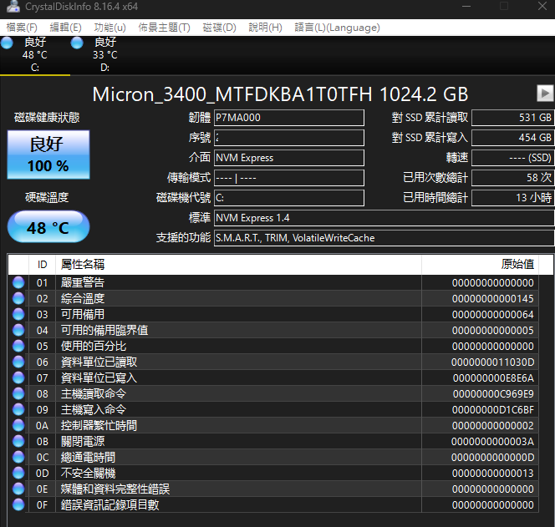Click the 韌體 firmware field P7MA000
The height and width of the screenshot is (527, 555).
(x=289, y=118)
